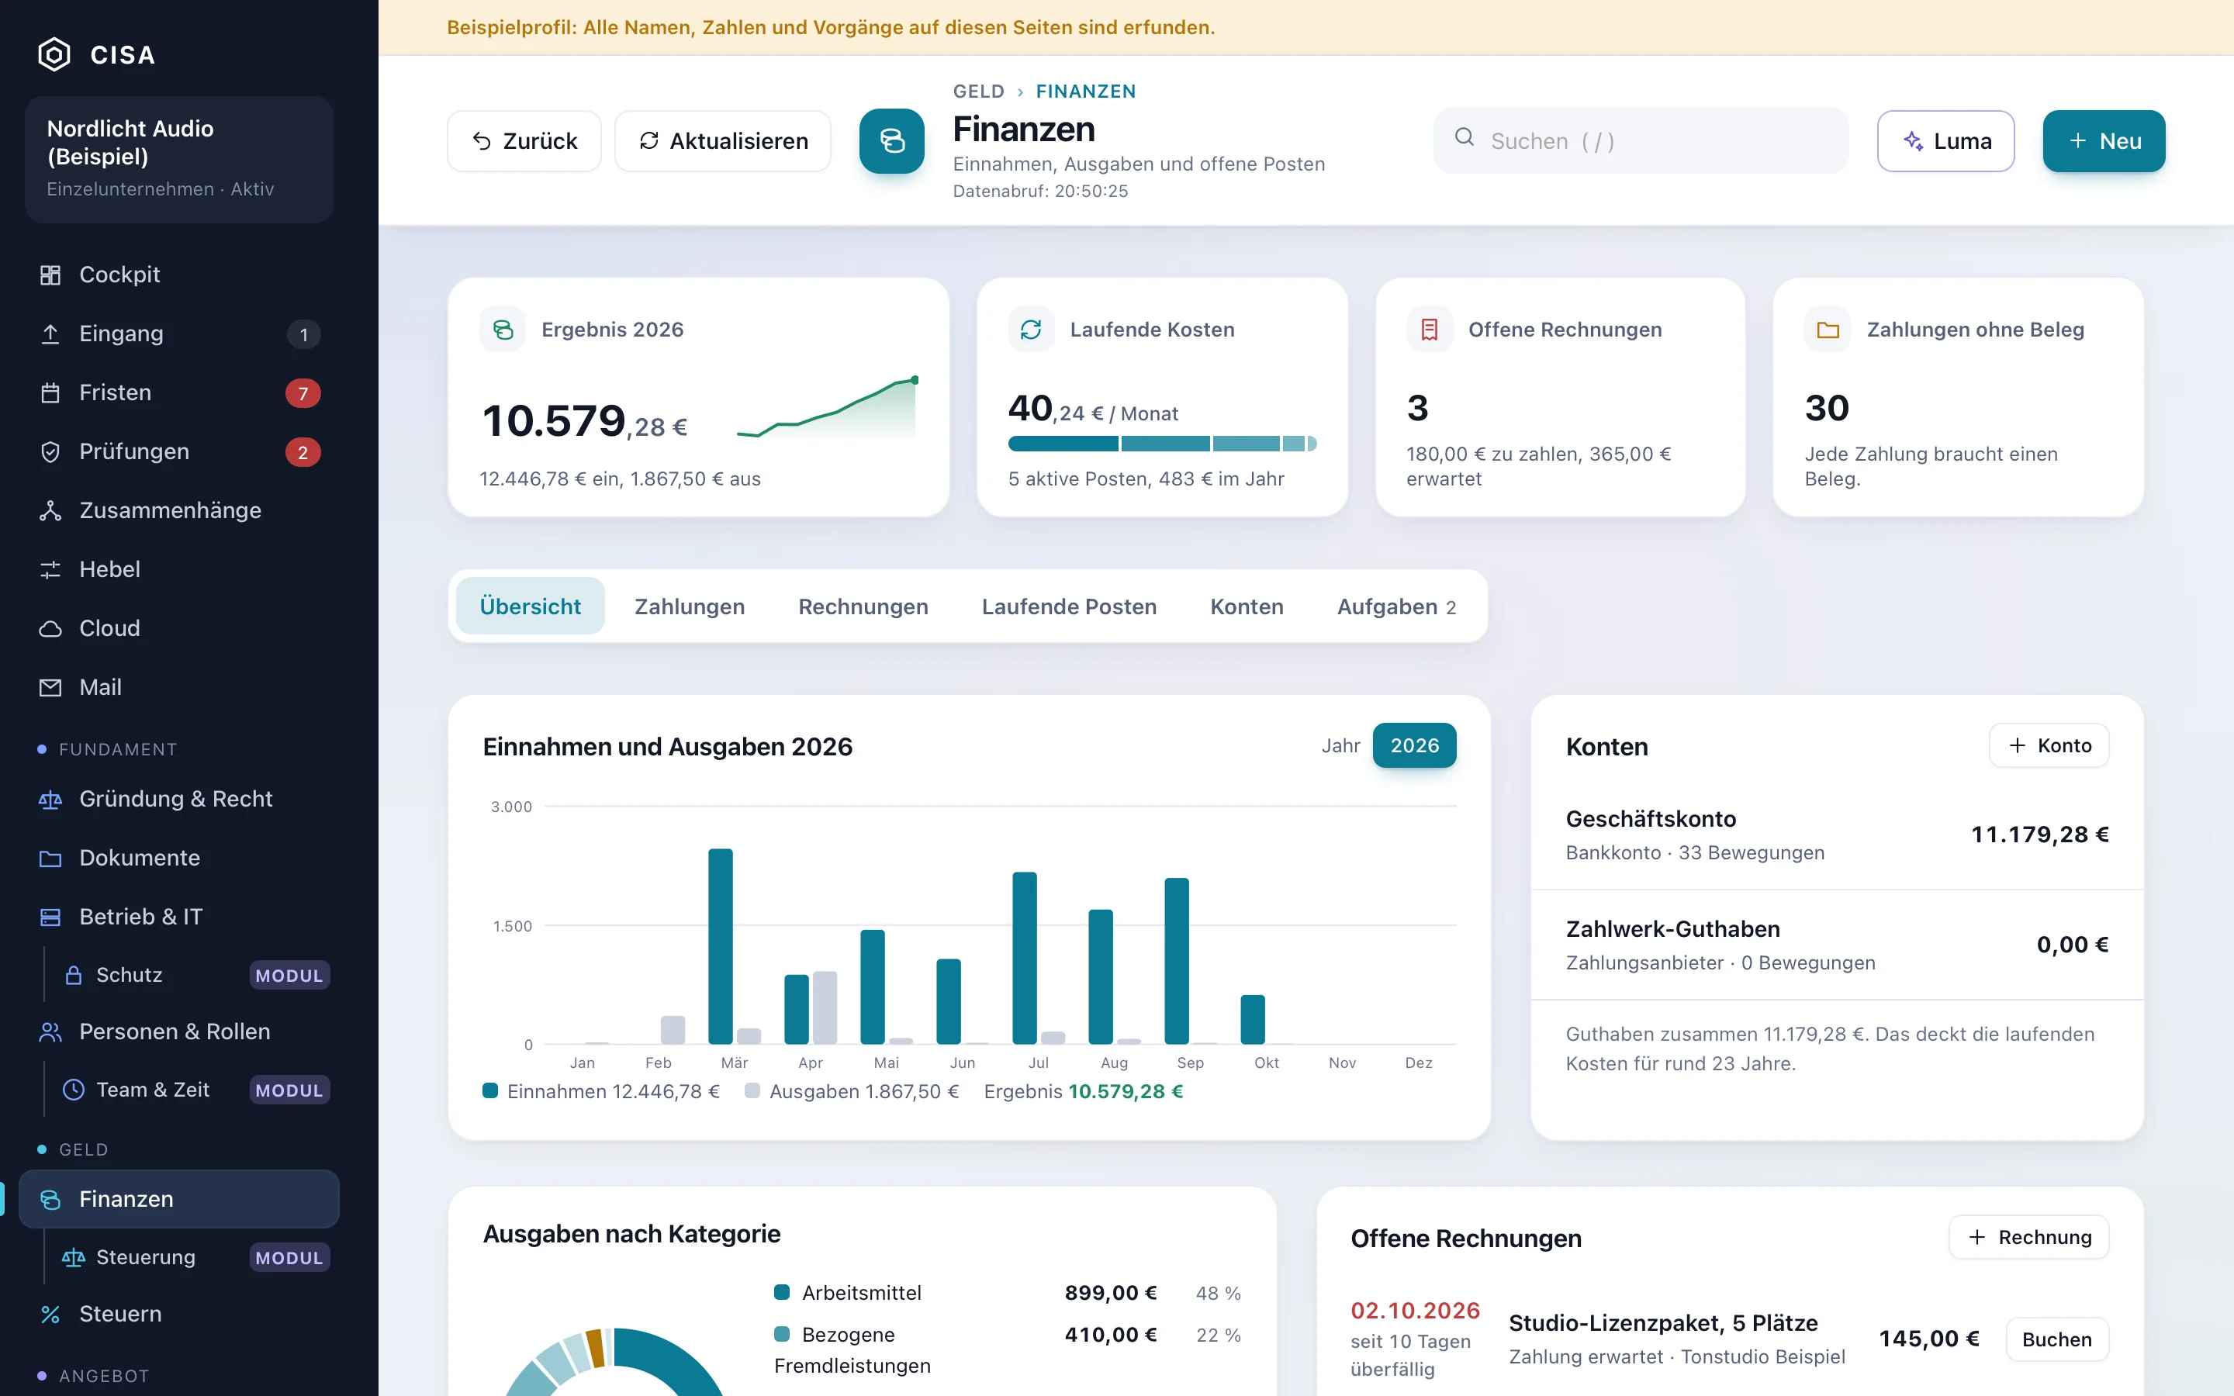Switch to the Zahlungen tab

pos(690,606)
